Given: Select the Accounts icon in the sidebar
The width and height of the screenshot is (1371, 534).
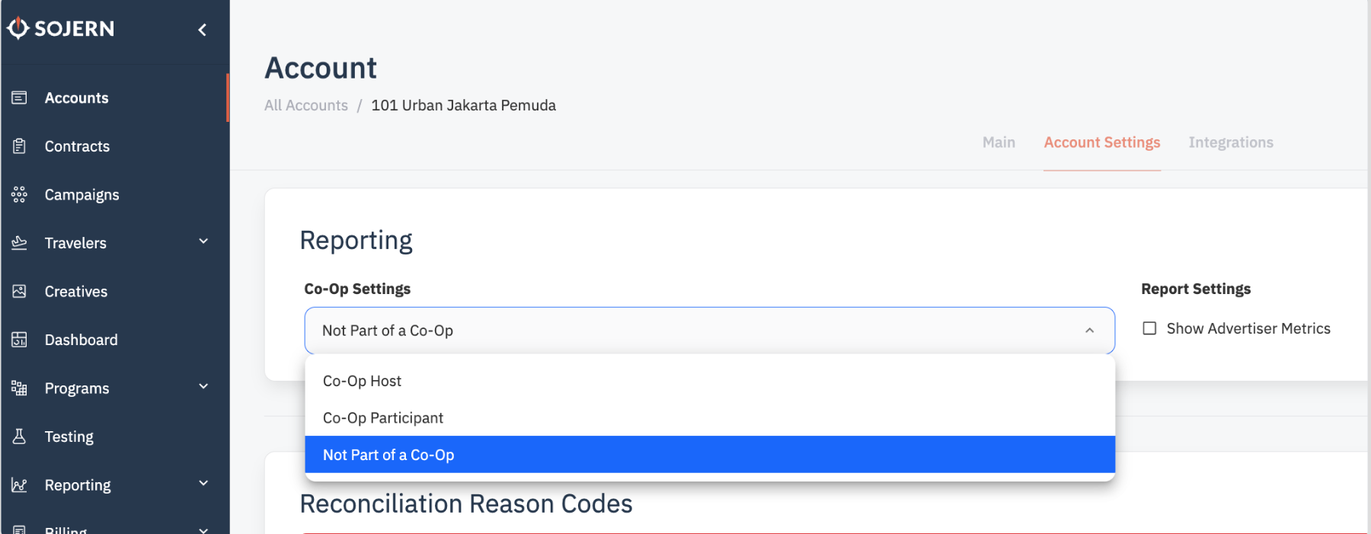Looking at the screenshot, I should pos(19,98).
